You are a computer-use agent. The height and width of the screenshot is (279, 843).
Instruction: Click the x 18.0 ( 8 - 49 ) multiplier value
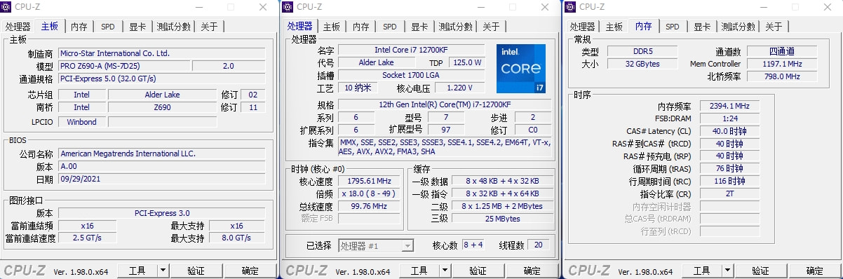click(x=369, y=193)
